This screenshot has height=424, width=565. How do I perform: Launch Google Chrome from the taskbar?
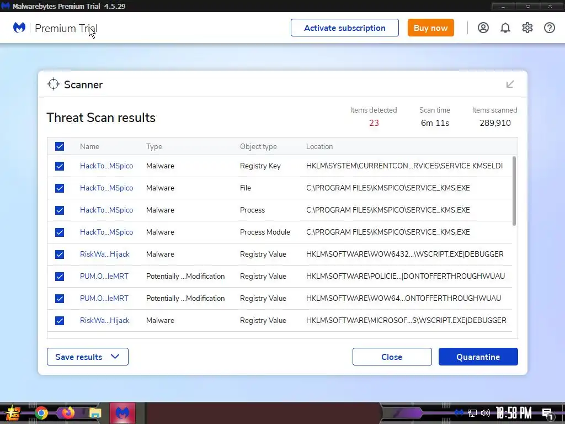click(41, 413)
